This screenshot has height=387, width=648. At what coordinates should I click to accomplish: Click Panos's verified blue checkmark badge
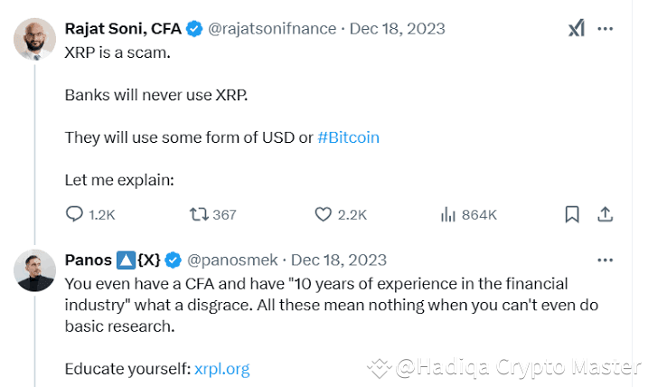tap(173, 260)
